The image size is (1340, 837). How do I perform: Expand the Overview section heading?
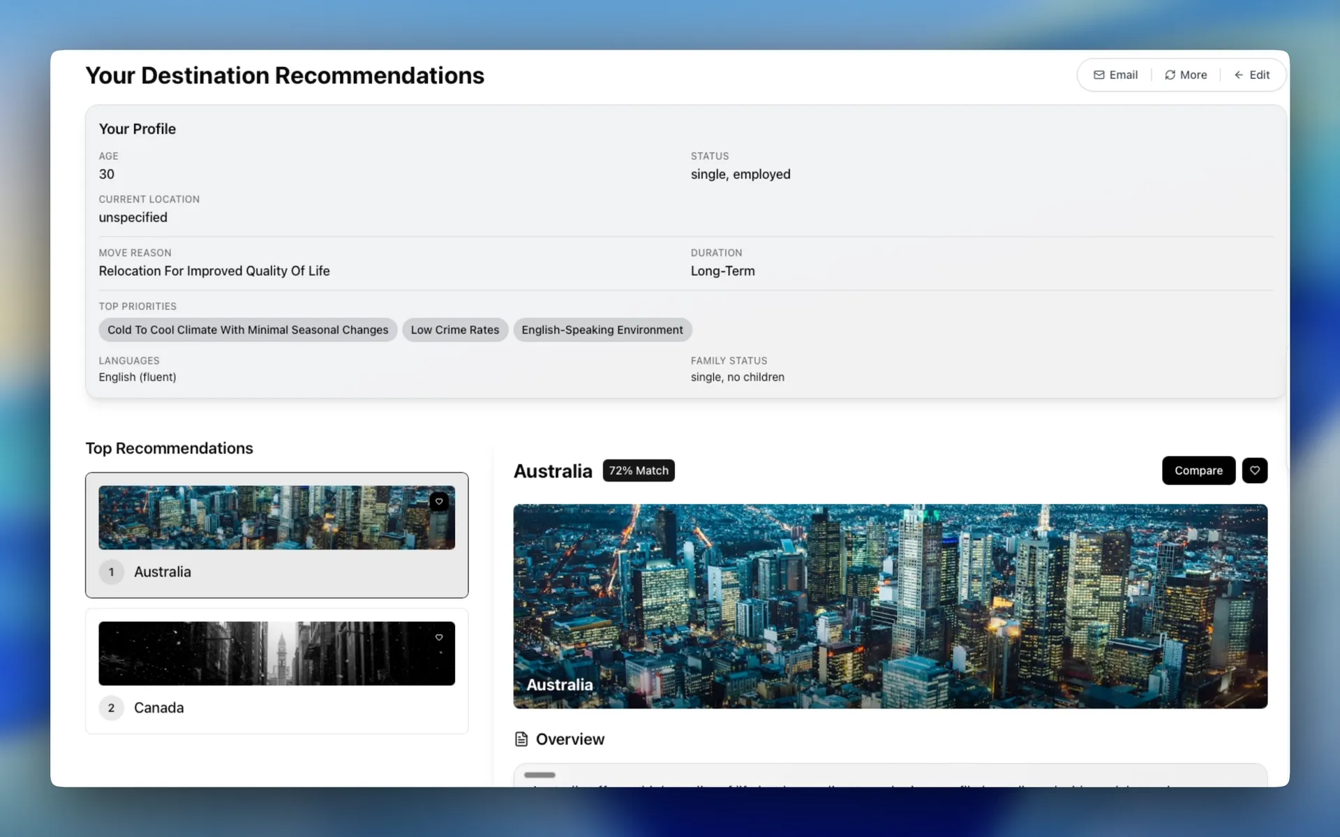[569, 739]
